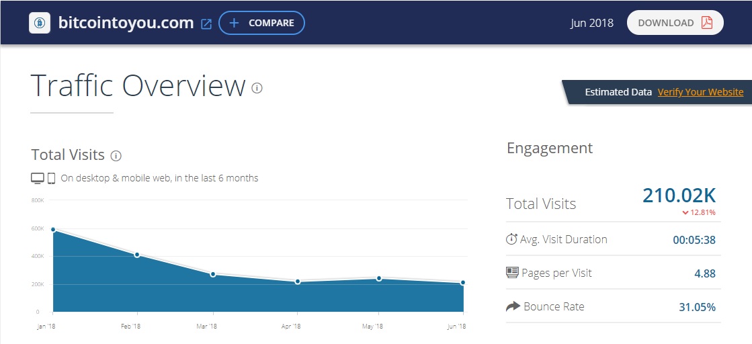752x344 pixels.
Task: Select the Apr '18 data point on chart
Action: coord(298,282)
